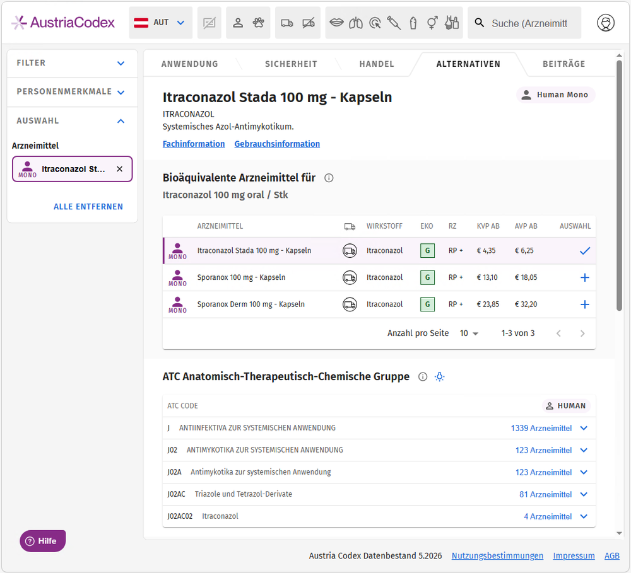Switch to the BEITRÄGE tab
Viewport: 631px width, 573px height.
tap(563, 64)
